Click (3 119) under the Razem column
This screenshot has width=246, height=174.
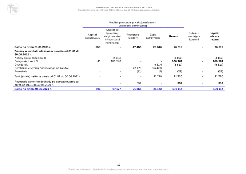[x=178, y=58]
